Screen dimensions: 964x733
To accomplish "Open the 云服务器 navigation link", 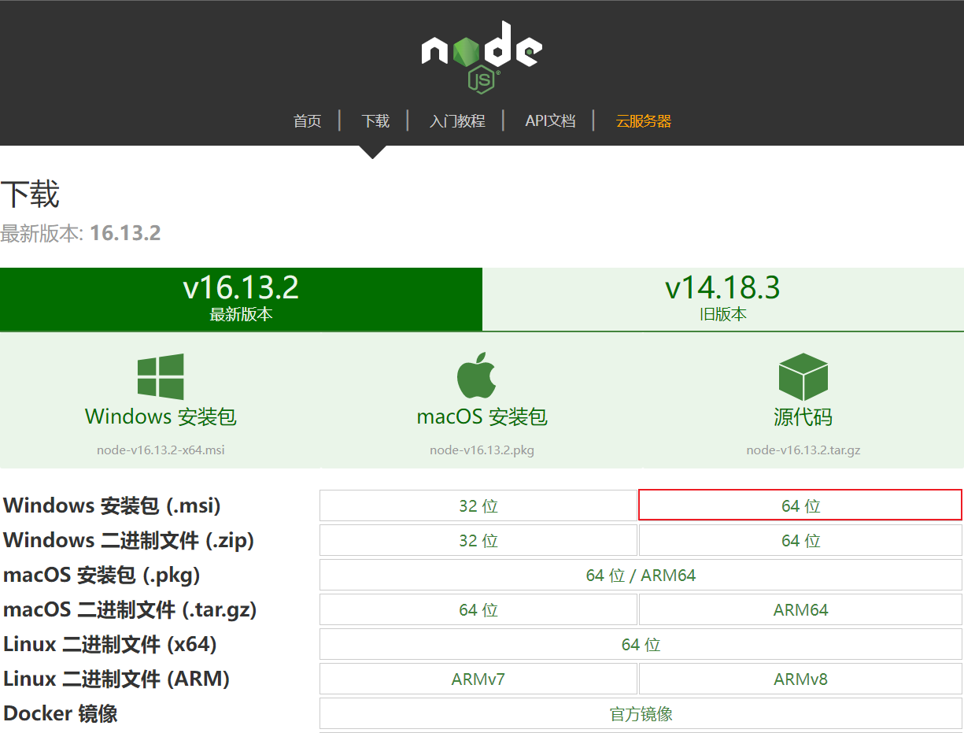I will (x=644, y=121).
